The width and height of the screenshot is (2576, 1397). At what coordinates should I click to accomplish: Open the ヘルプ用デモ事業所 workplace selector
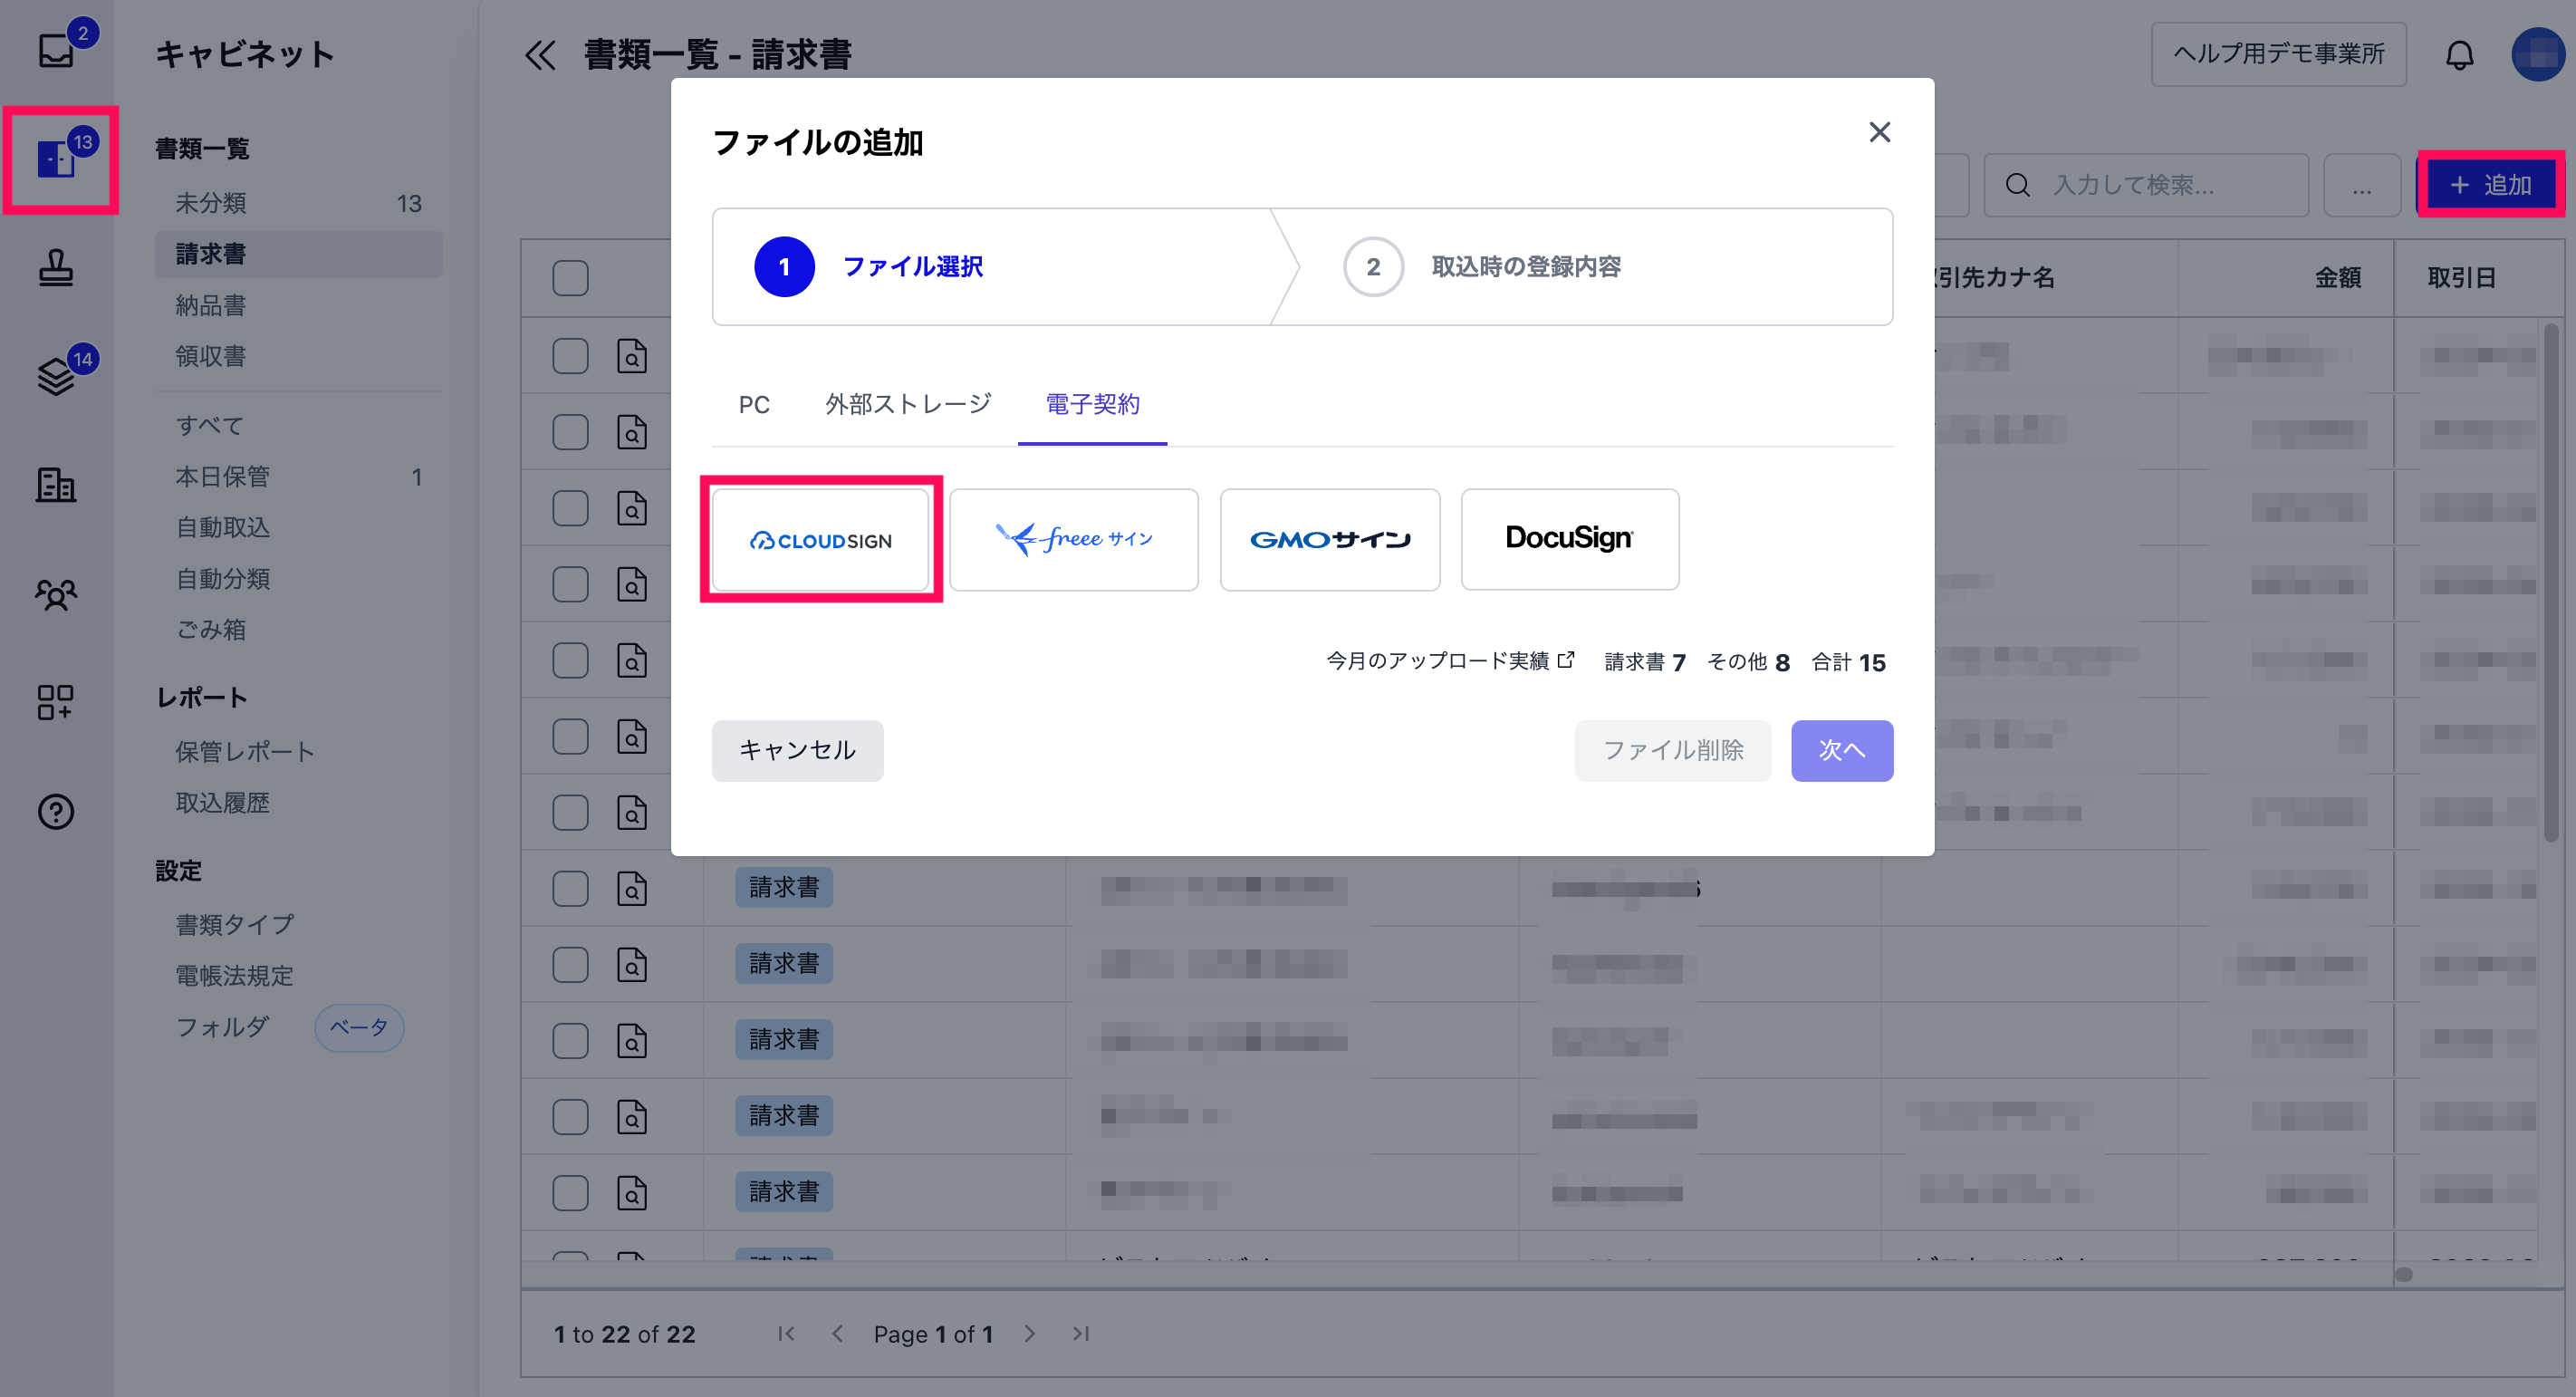2278,54
